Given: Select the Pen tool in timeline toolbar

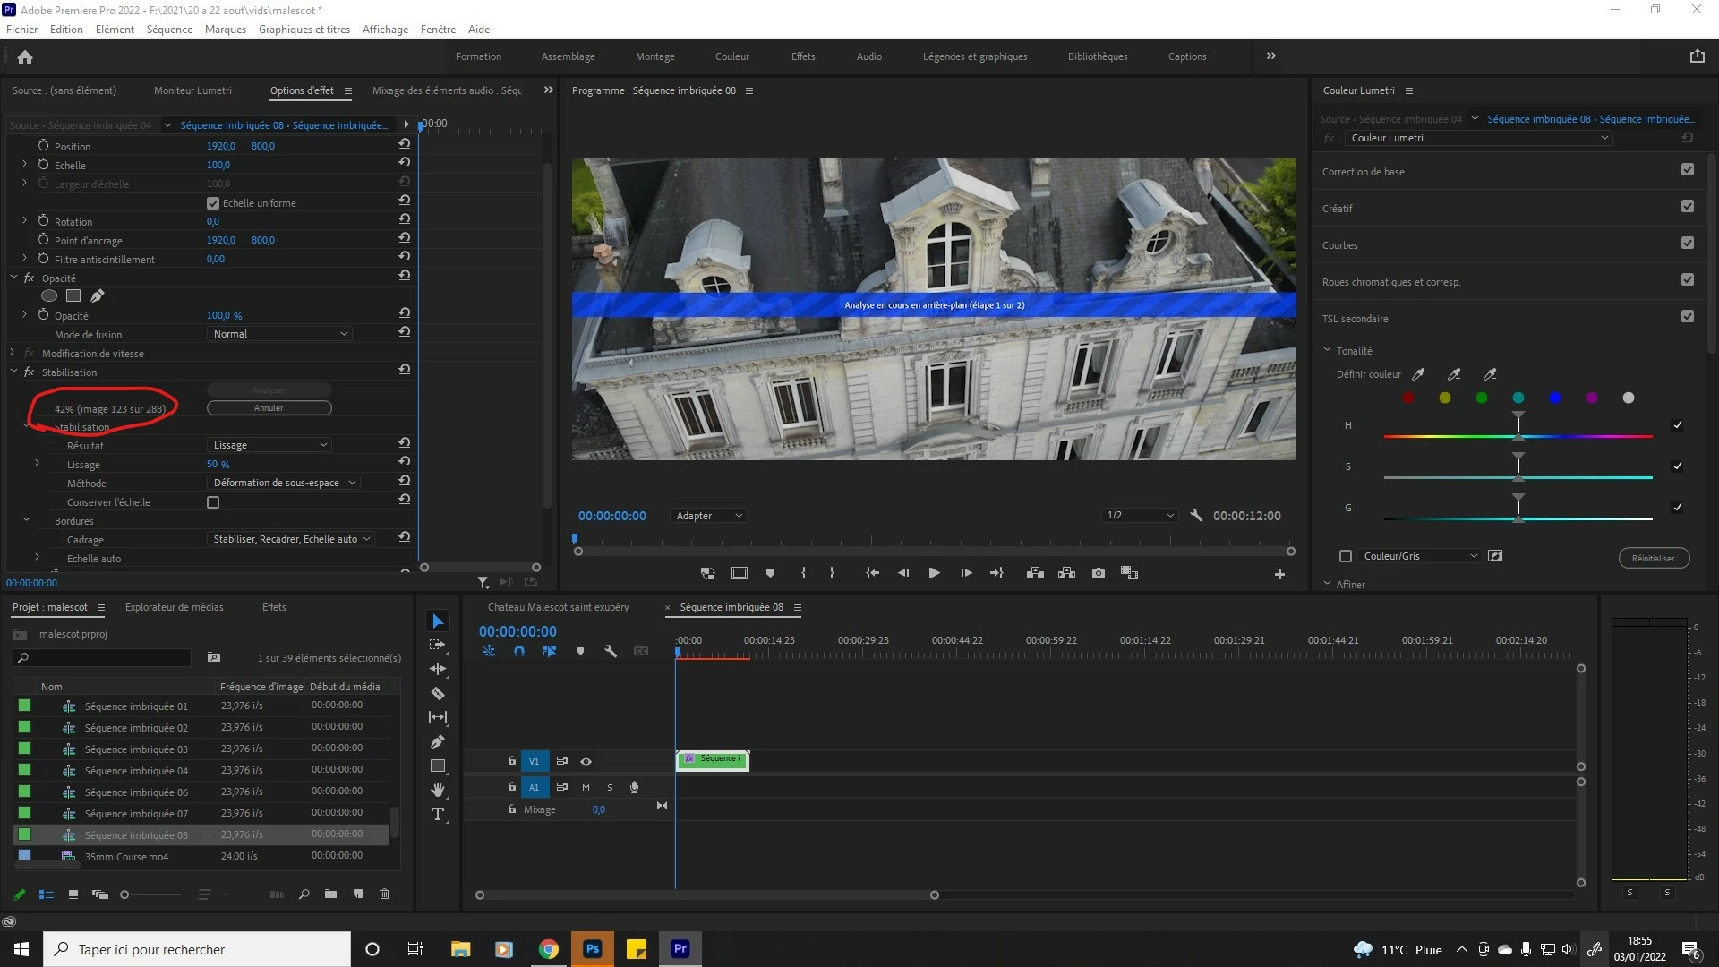Looking at the screenshot, I should click(x=438, y=741).
